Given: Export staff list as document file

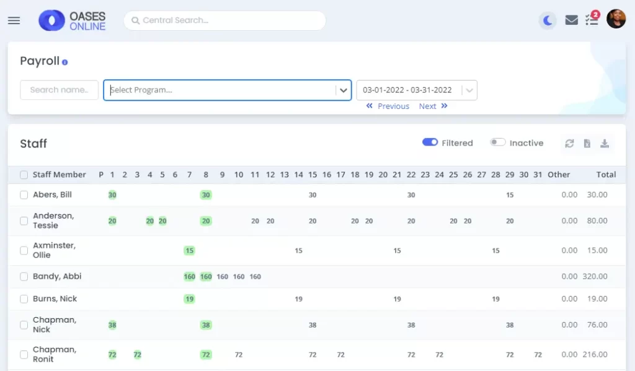Looking at the screenshot, I should (587, 144).
